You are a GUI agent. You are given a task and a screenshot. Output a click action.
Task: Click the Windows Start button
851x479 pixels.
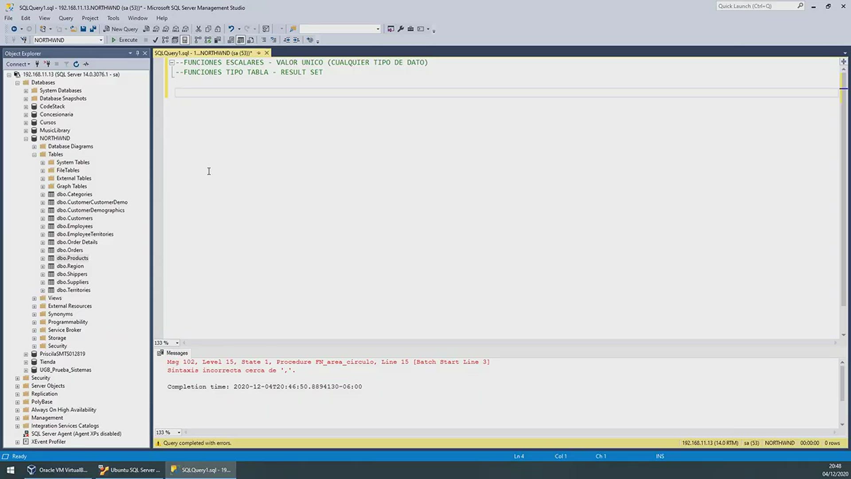click(x=11, y=470)
